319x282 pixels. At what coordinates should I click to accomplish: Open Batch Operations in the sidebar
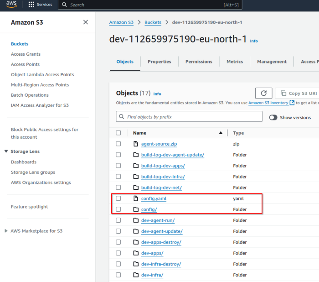[x=30, y=95]
